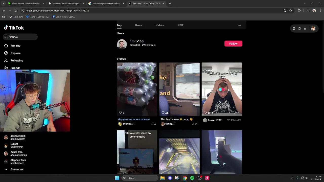The image size is (324, 182).
Task: Click the For You home icon
Action: tap(6, 46)
